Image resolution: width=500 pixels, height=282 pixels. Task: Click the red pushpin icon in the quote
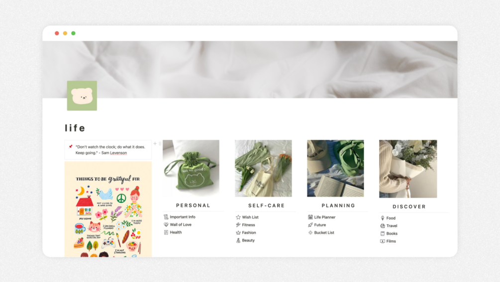(x=71, y=146)
